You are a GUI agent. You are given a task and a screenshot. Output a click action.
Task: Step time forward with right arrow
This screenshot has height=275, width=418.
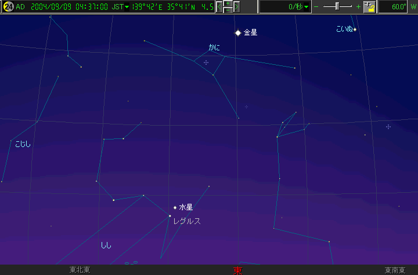click(236, 7)
